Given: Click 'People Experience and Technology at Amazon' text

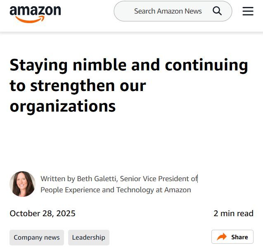Looking at the screenshot, I should pos(116,190).
